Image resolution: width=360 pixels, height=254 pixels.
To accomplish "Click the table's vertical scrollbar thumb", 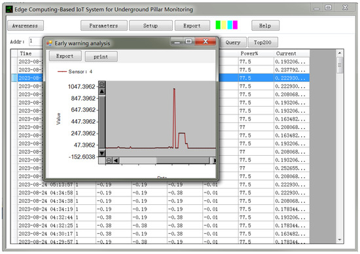I will click(x=340, y=65).
